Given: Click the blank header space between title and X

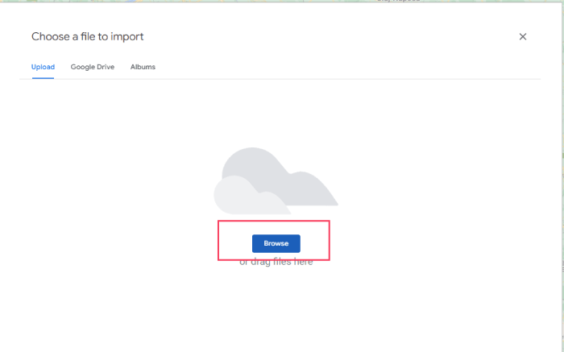Looking at the screenshot, I should (x=322, y=36).
